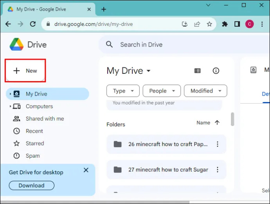
Task: Click the details panel drive icon
Action: [x=253, y=70]
